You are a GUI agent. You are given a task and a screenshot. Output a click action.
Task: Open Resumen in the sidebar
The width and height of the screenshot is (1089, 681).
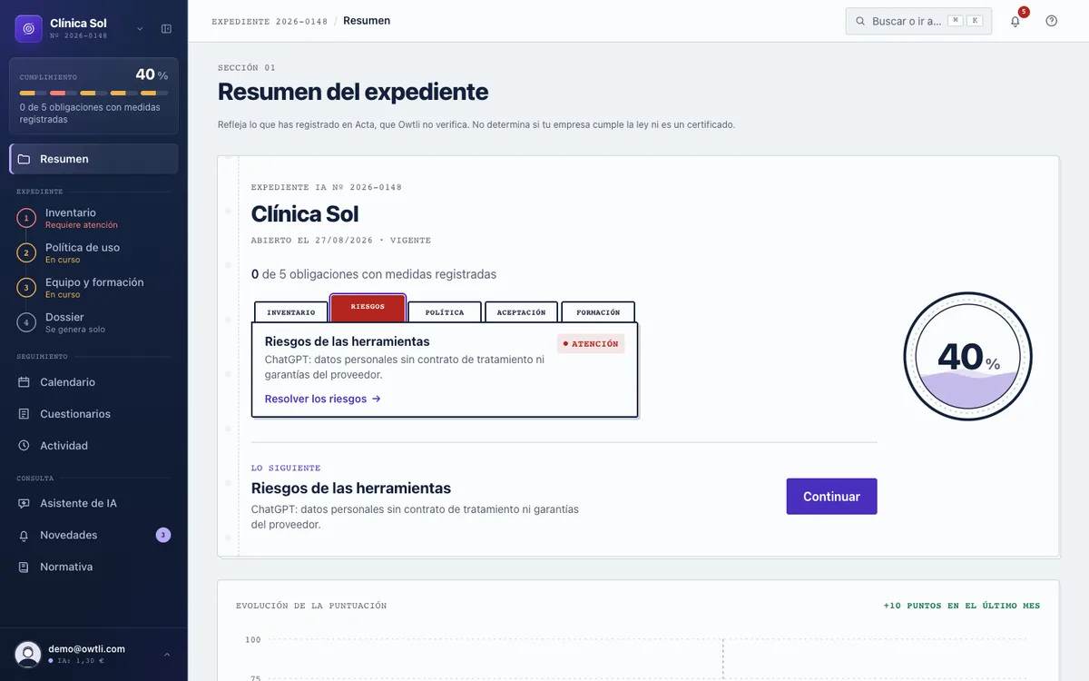93,159
